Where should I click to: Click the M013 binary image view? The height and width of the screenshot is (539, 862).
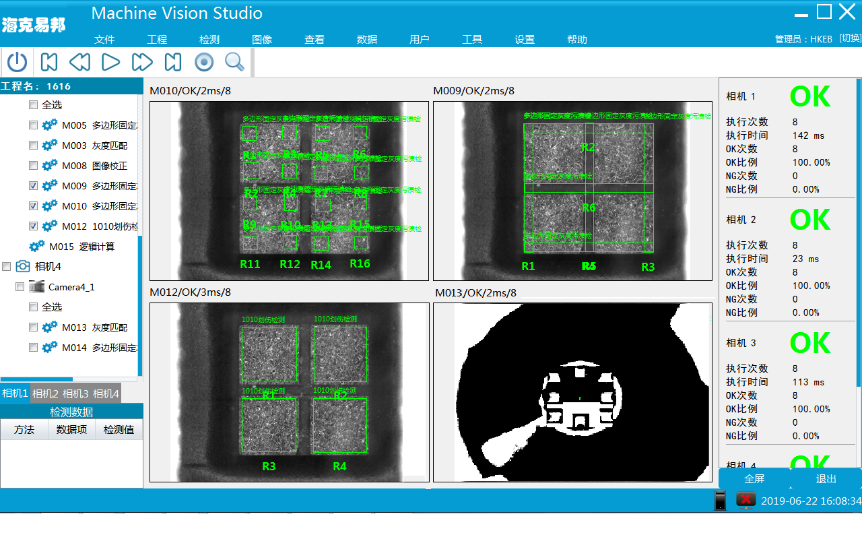click(x=572, y=392)
